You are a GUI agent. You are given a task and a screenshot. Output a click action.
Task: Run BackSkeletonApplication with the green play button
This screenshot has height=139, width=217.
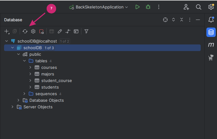coord(137,7)
